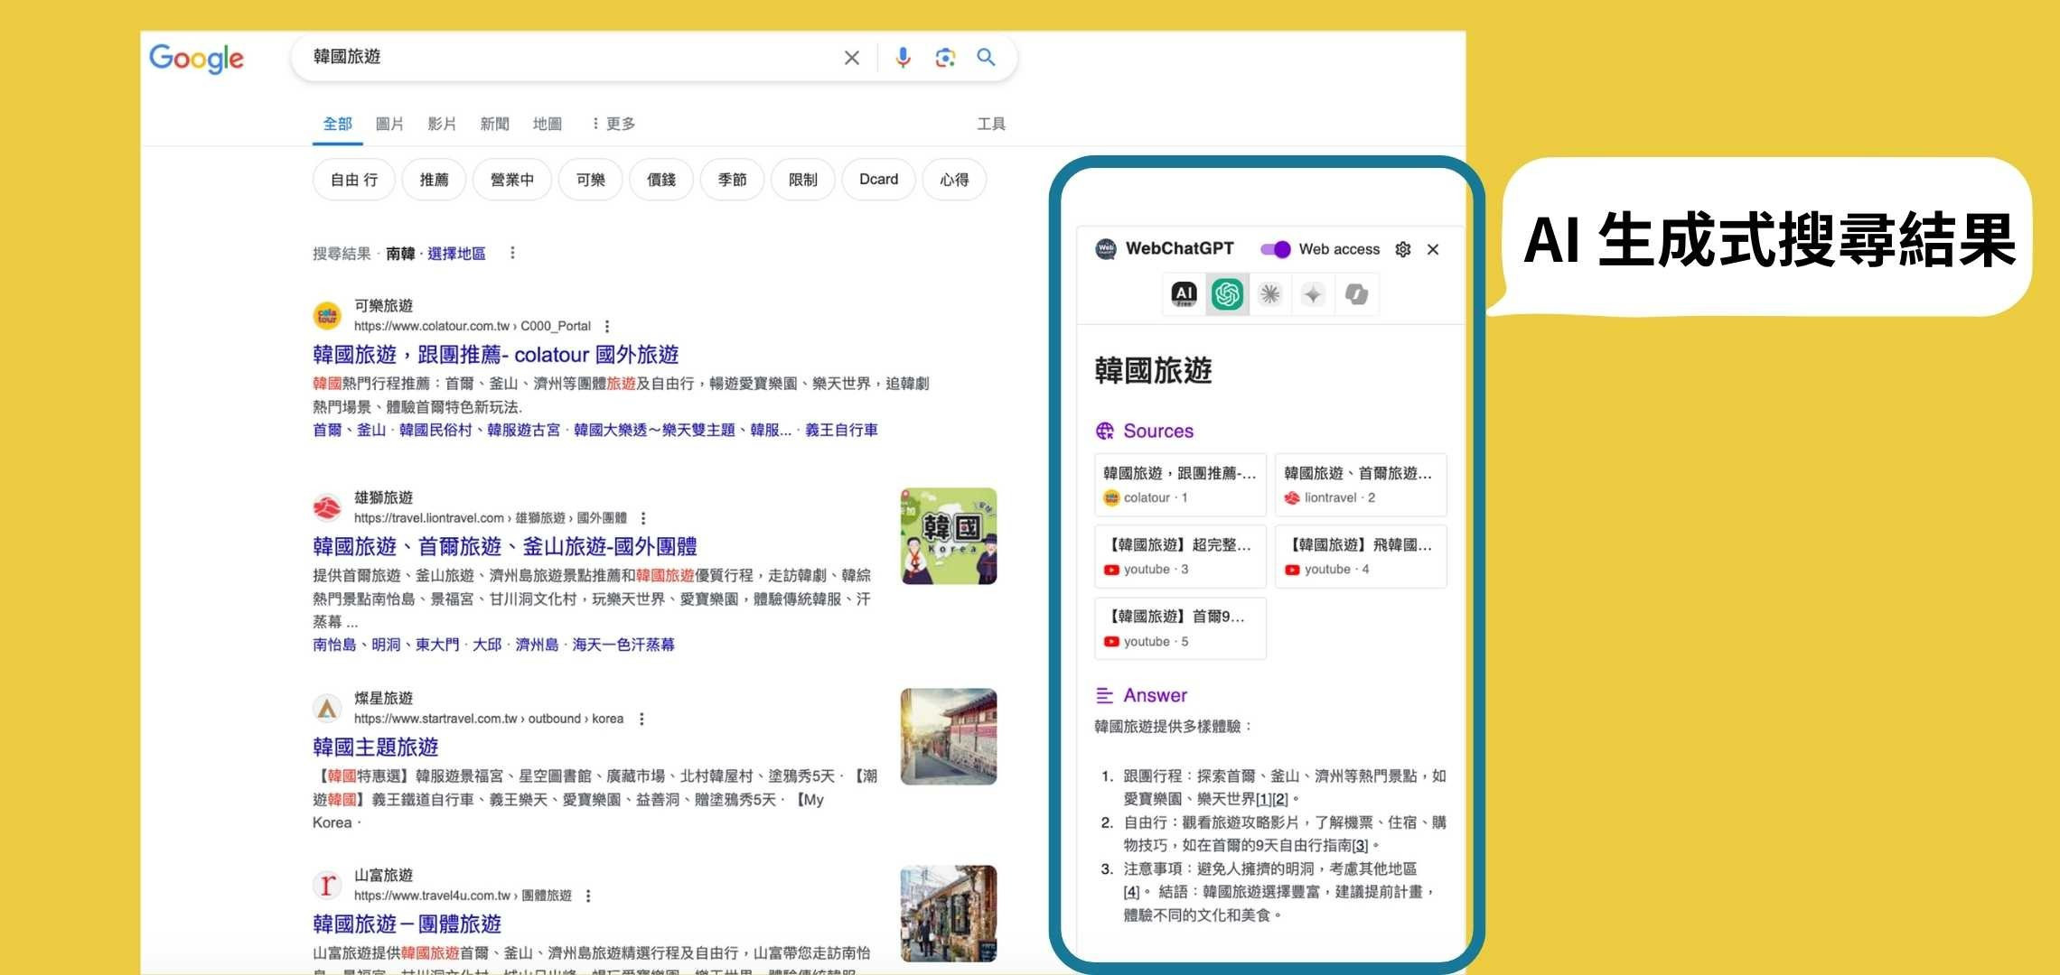
Task: Select the Dcard filter chip
Action: [878, 180]
